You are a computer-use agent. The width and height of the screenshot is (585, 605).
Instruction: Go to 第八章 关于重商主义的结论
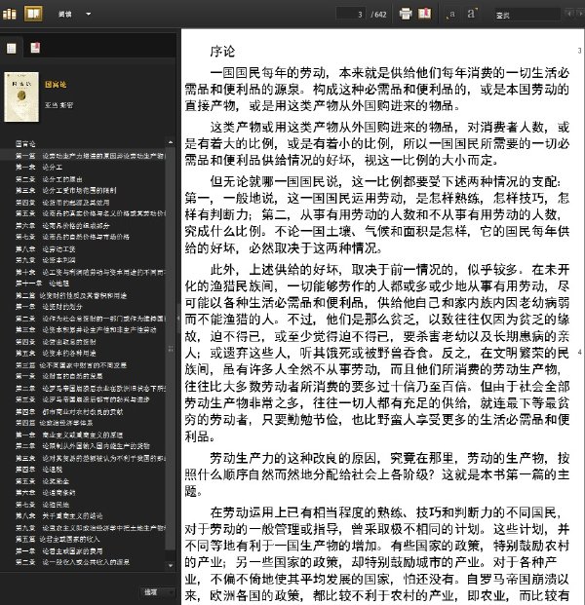(59, 516)
